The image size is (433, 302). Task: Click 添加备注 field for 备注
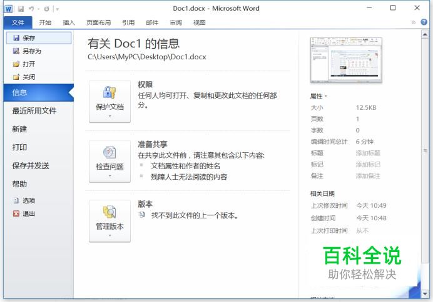pyautogui.click(x=368, y=176)
